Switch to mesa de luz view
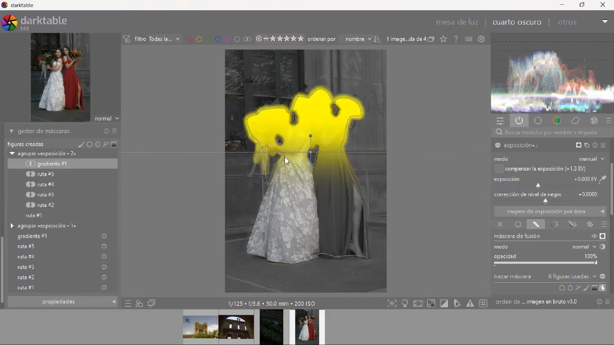 point(457,22)
